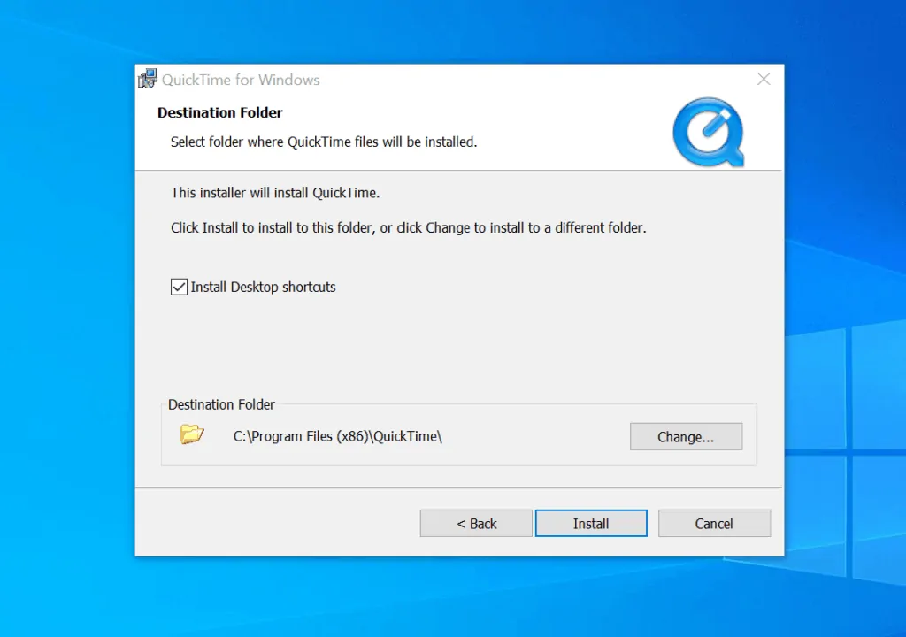Click the blue QuickTime logo
The width and height of the screenshot is (906, 637).
point(707,133)
